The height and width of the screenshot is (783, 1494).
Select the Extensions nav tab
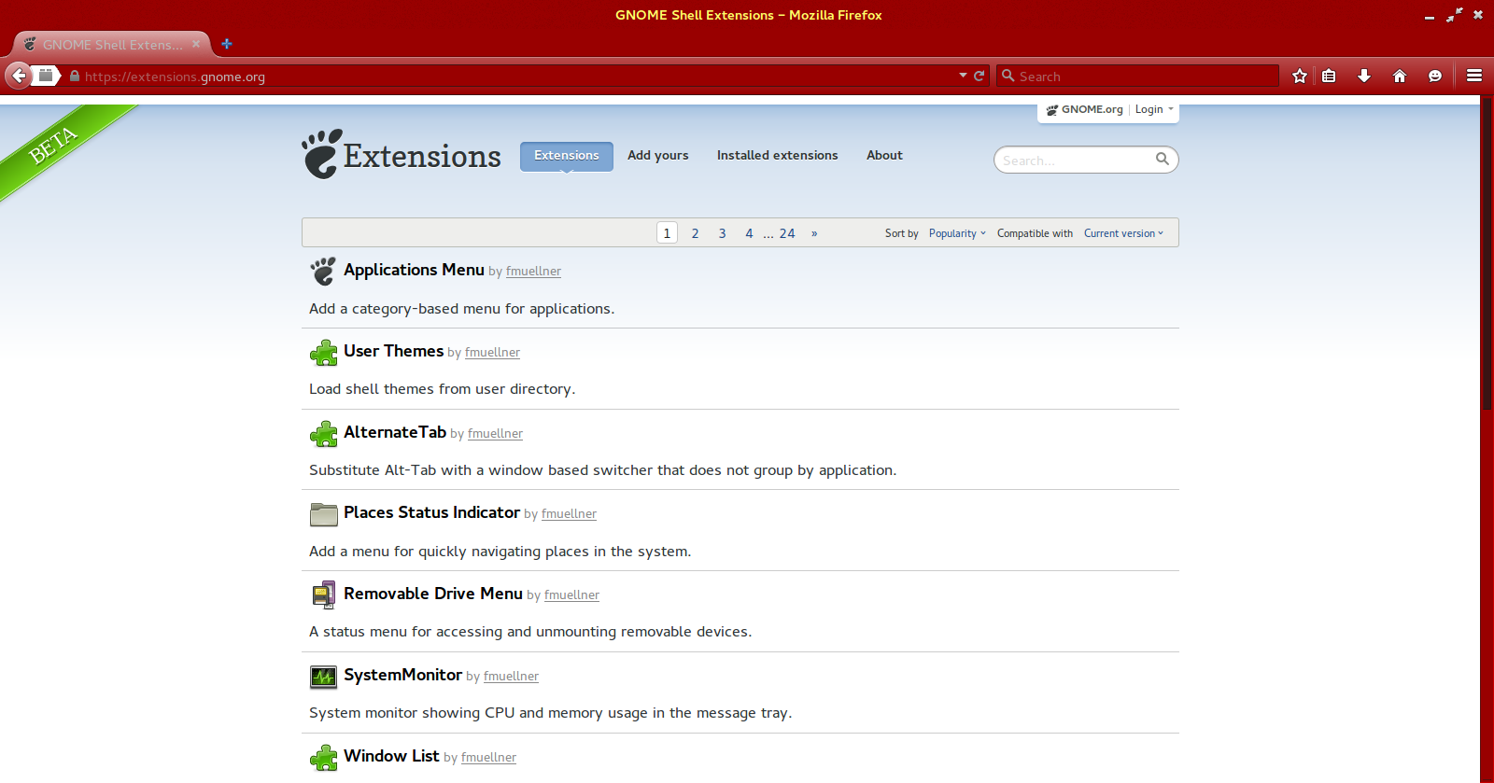[567, 156]
